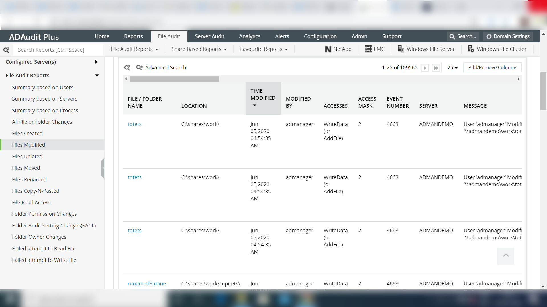The image size is (547, 307).
Task: Open renamed3.mine file link
Action: click(146, 283)
